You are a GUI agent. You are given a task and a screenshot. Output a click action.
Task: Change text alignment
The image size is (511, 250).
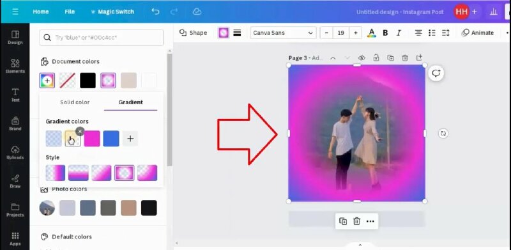(x=418, y=33)
